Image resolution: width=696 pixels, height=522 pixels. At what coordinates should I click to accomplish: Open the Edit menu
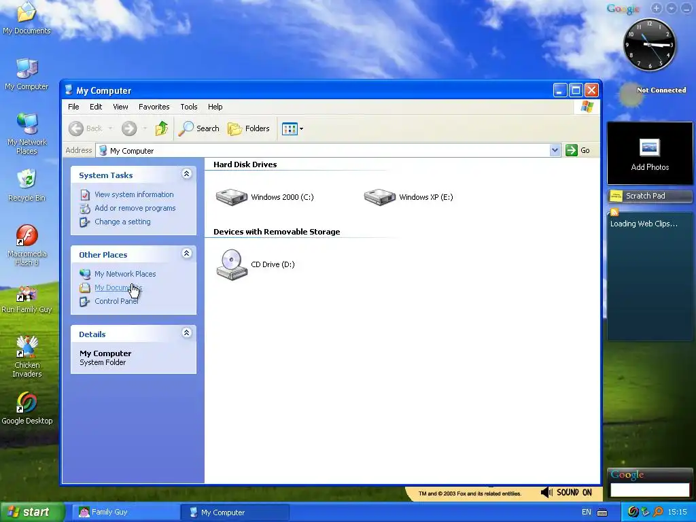96,107
